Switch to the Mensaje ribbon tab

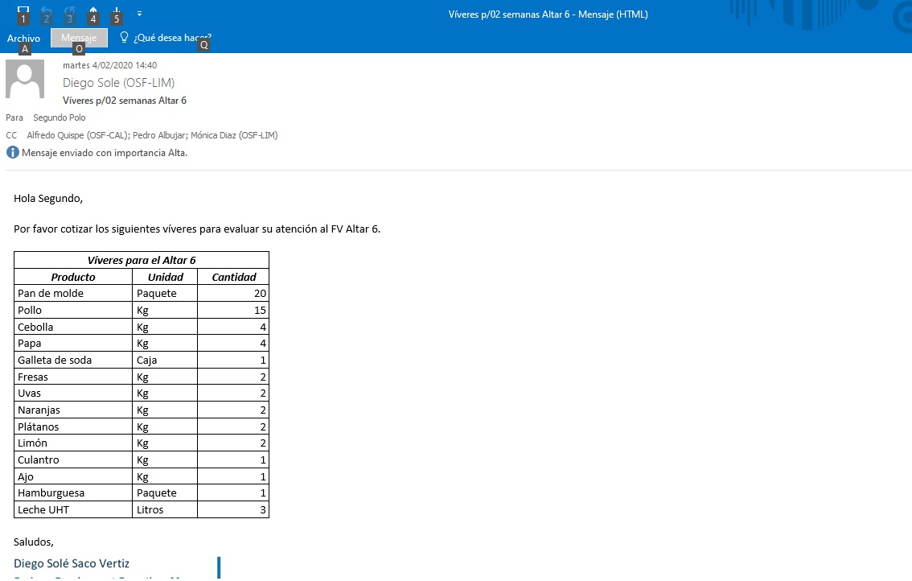click(x=79, y=38)
